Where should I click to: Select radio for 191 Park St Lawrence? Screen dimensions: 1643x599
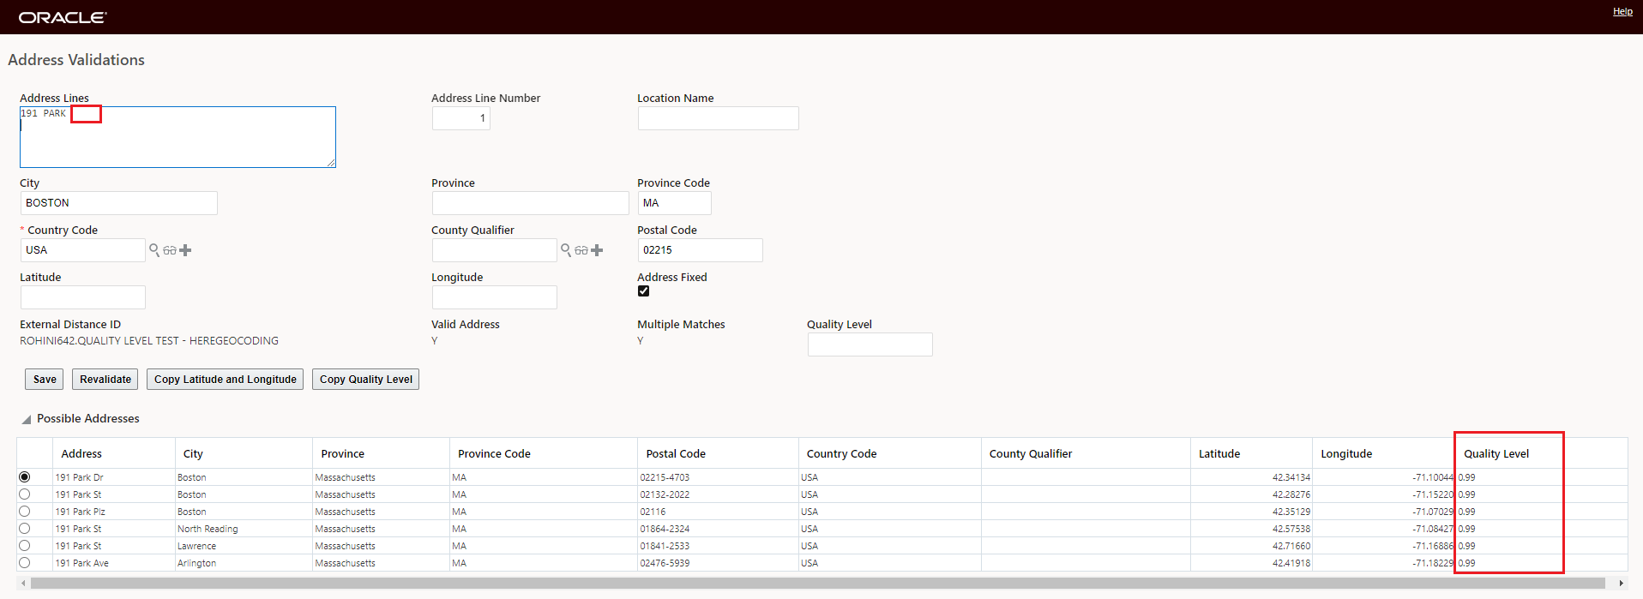pos(24,545)
